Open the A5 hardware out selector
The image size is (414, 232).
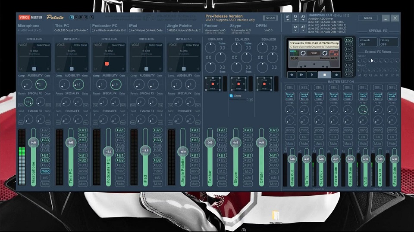(303, 28)
